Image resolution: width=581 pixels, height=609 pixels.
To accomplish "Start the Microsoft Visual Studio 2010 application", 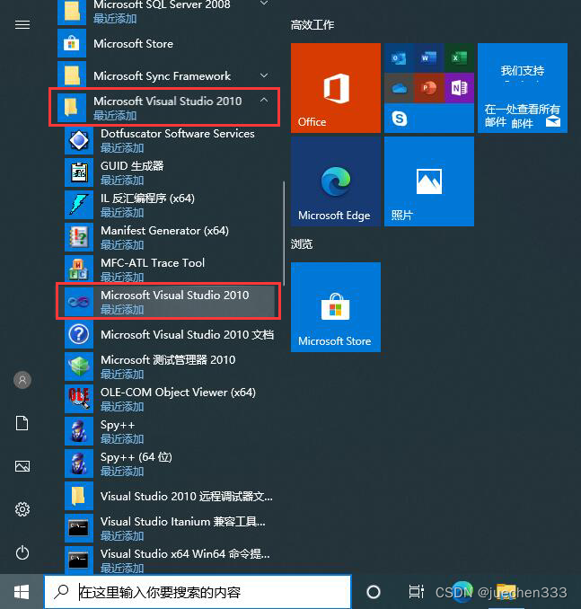I will (169, 302).
